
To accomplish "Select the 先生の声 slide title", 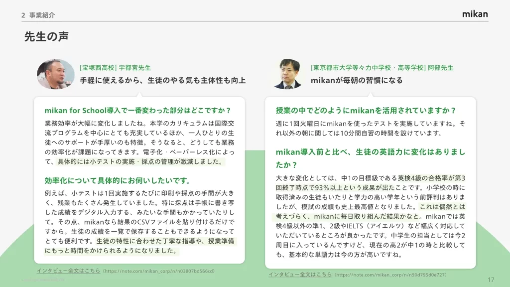I will point(46,36).
